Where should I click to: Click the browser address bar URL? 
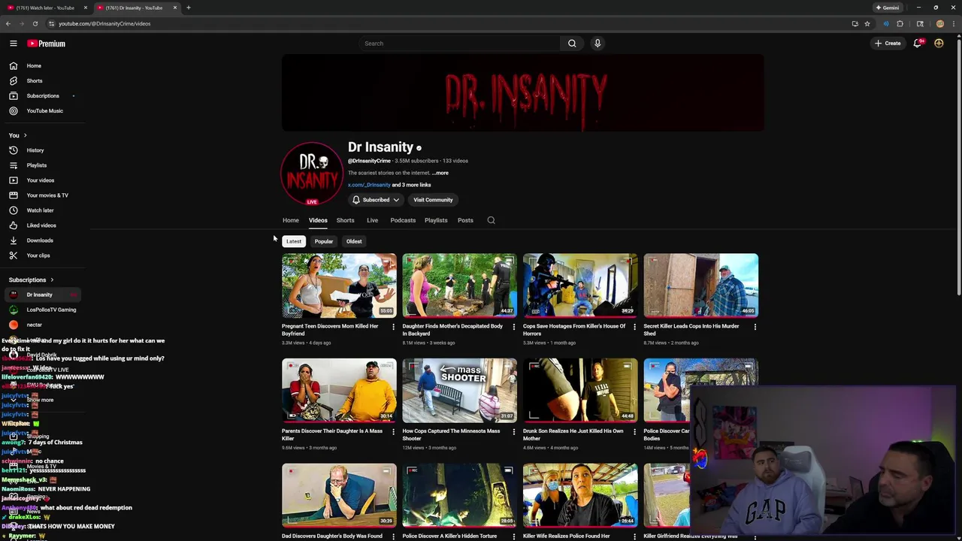coord(104,23)
